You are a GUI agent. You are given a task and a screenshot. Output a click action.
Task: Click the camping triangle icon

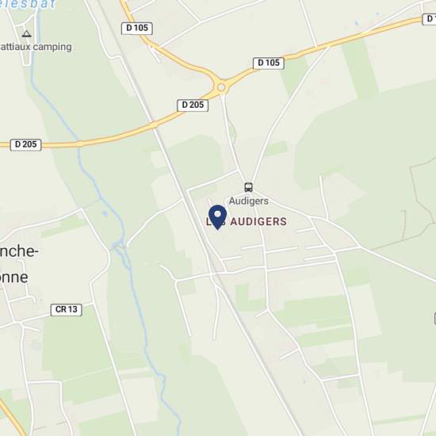tap(26, 34)
